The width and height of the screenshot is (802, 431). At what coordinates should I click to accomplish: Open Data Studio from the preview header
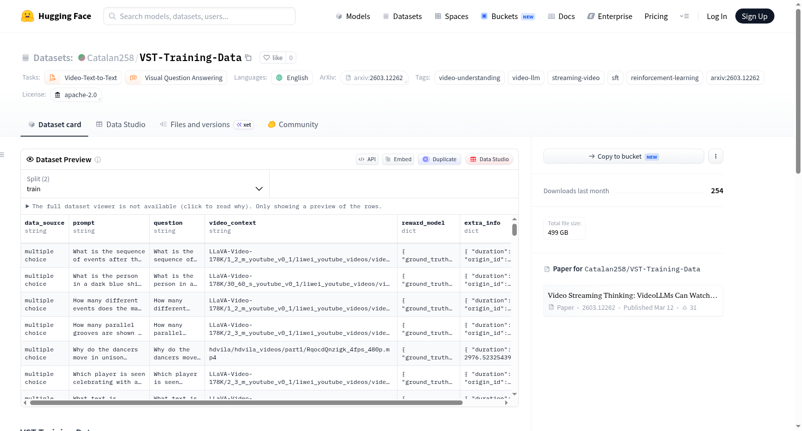point(489,159)
